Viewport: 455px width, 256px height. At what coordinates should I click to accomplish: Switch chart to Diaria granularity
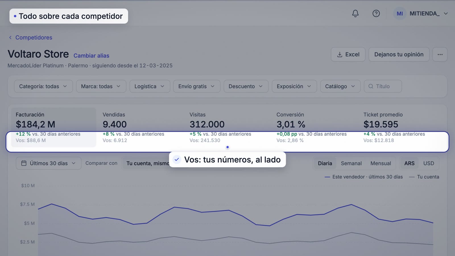click(x=325, y=163)
